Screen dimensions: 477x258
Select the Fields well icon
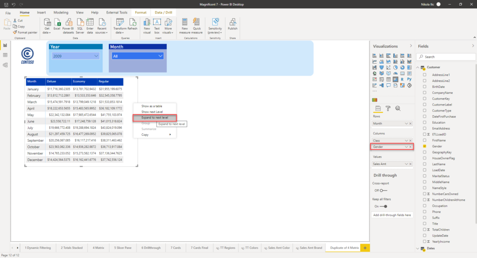coord(378,108)
